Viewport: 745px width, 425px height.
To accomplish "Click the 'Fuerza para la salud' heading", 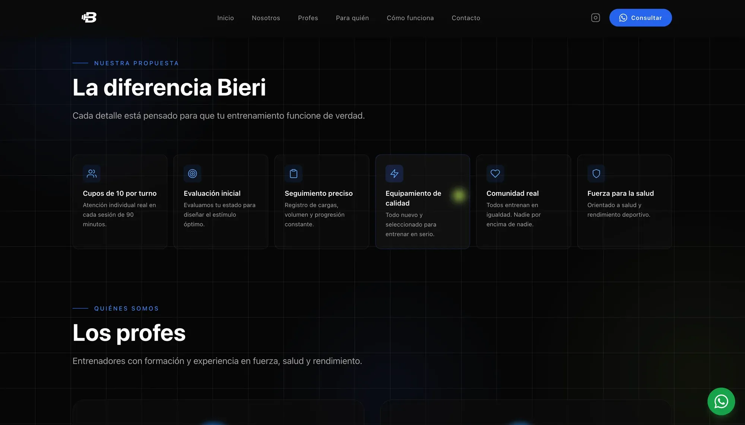I will pos(621,193).
